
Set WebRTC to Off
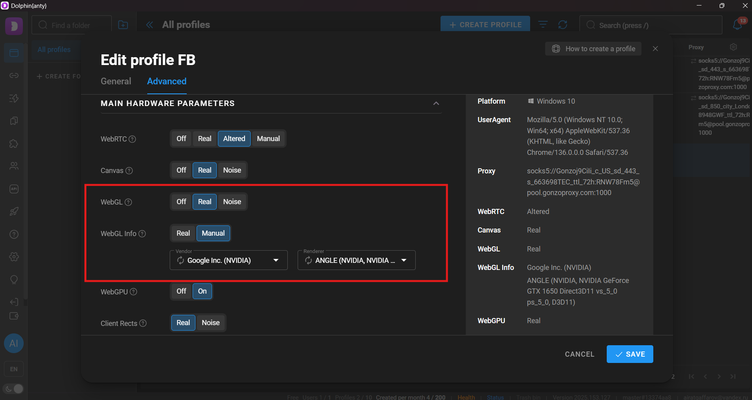click(181, 139)
